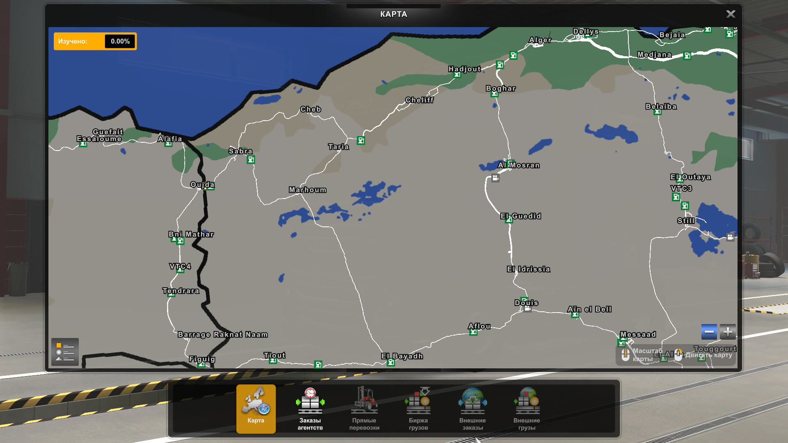The height and width of the screenshot is (443, 788).
Task: Open Биржа грузов cargo market
Action: coord(418,409)
